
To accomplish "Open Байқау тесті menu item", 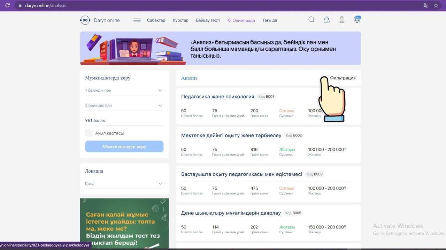I will tap(208, 20).
